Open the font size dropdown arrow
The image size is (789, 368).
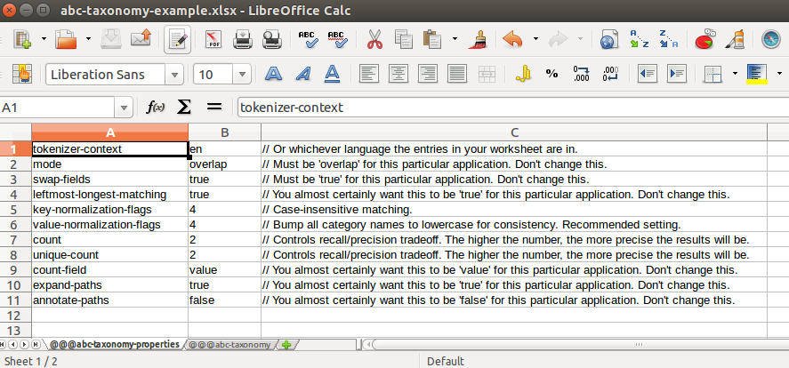coord(242,75)
